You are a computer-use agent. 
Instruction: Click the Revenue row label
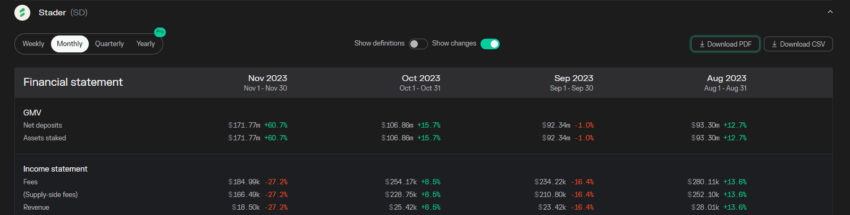[36, 208]
